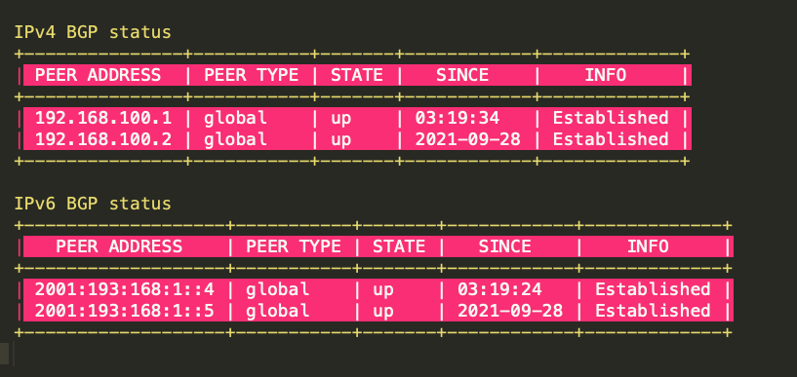Image resolution: width=797 pixels, height=377 pixels.
Task: Click the 03:19:34 since value
Action: [x=458, y=118]
